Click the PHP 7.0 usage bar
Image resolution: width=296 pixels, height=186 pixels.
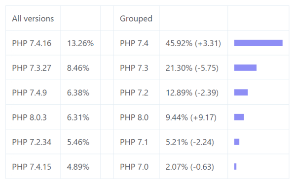point(235,166)
